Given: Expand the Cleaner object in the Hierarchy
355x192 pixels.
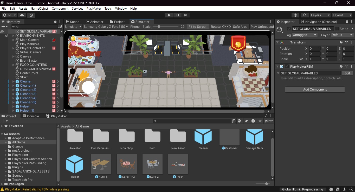Looking at the screenshot, I should [x=13, y=81].
